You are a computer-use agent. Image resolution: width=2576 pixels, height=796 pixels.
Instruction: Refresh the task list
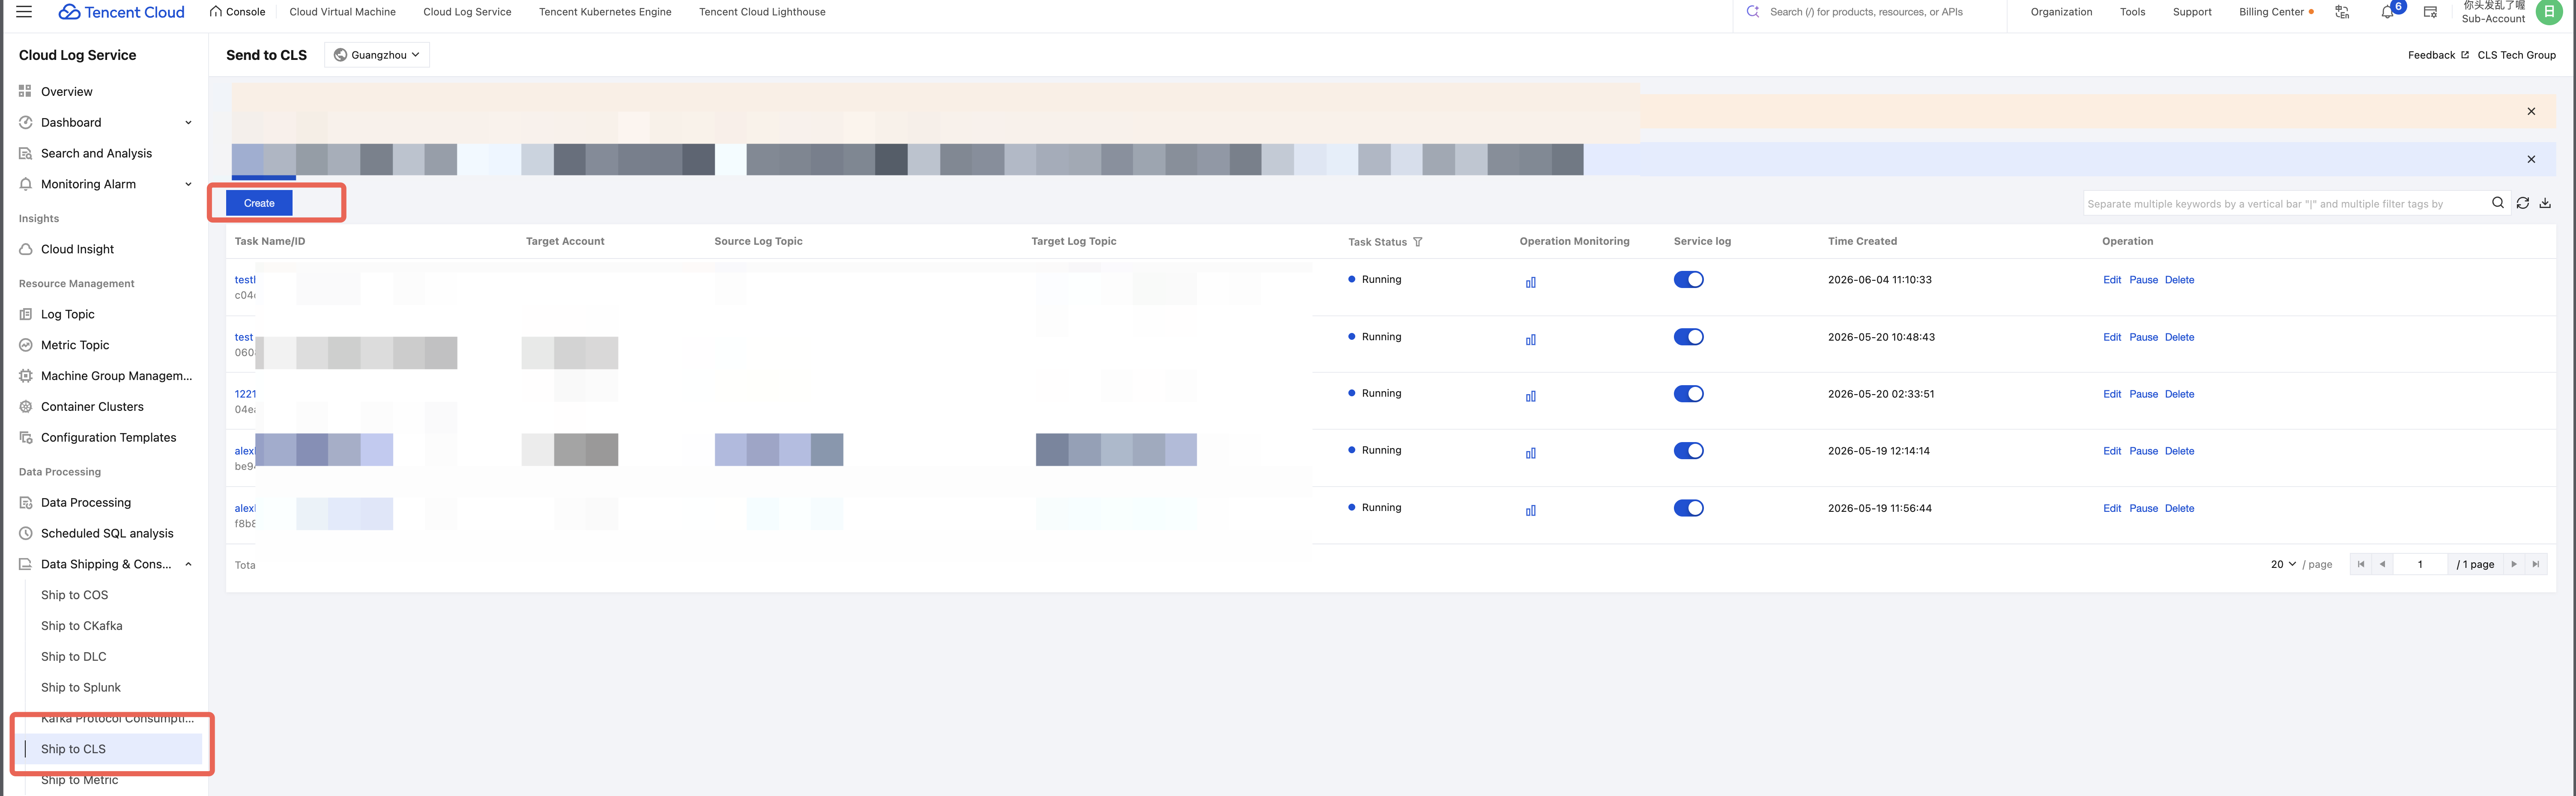(x=2523, y=203)
